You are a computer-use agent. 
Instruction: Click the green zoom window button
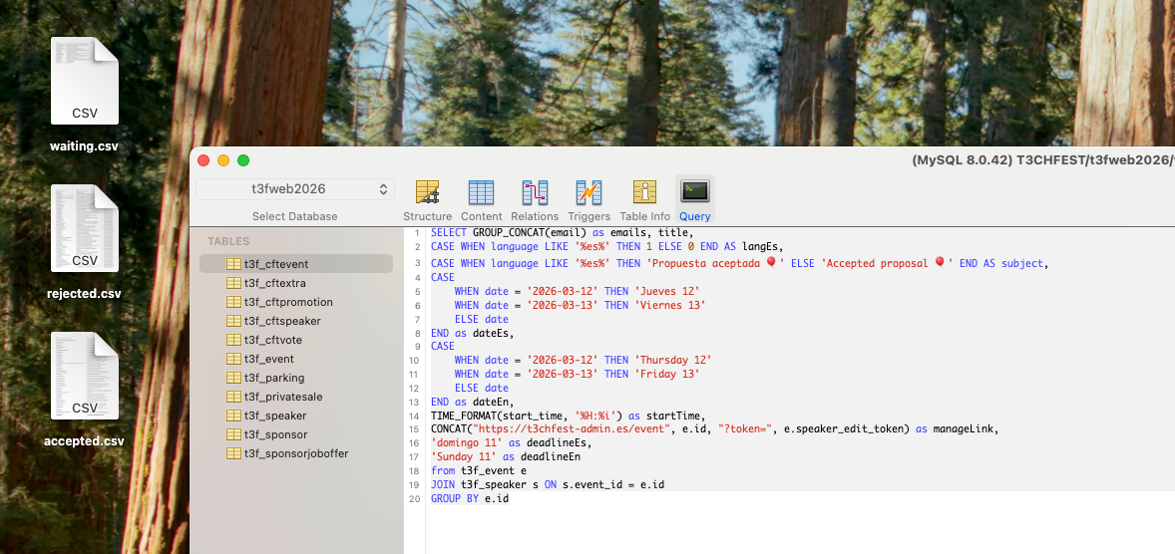(243, 160)
